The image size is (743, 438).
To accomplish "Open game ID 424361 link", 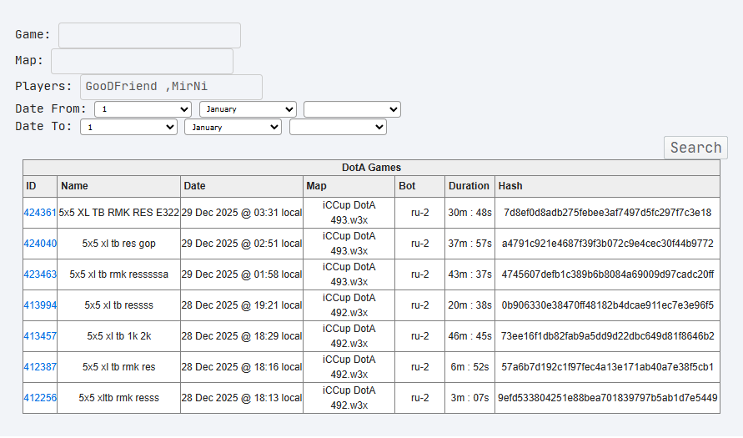I will point(40,213).
